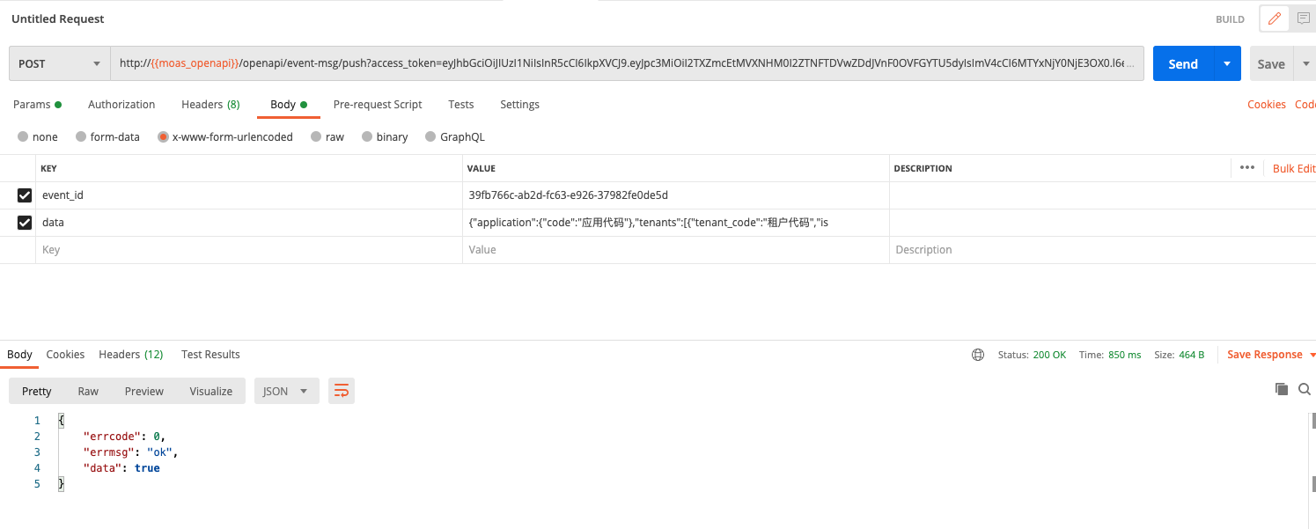Open the POST method dropdown

(x=60, y=64)
